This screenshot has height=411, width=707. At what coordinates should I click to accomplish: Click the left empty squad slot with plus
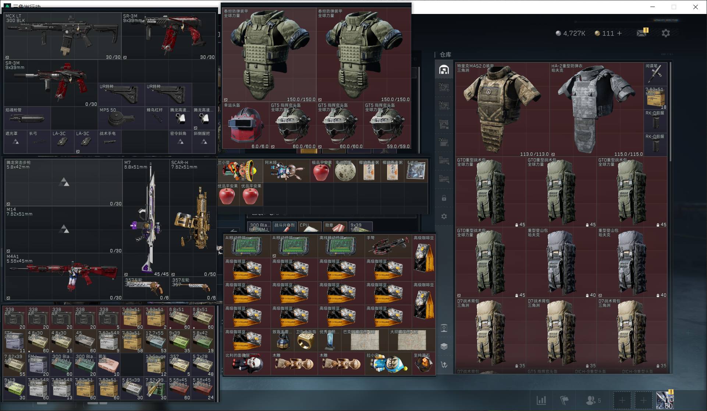click(x=622, y=400)
